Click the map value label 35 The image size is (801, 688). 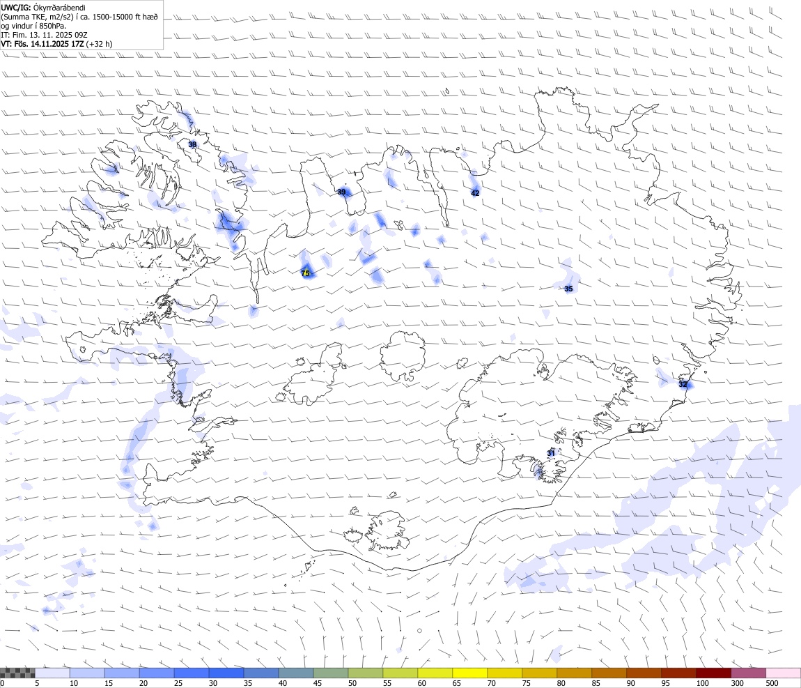pyautogui.click(x=568, y=289)
